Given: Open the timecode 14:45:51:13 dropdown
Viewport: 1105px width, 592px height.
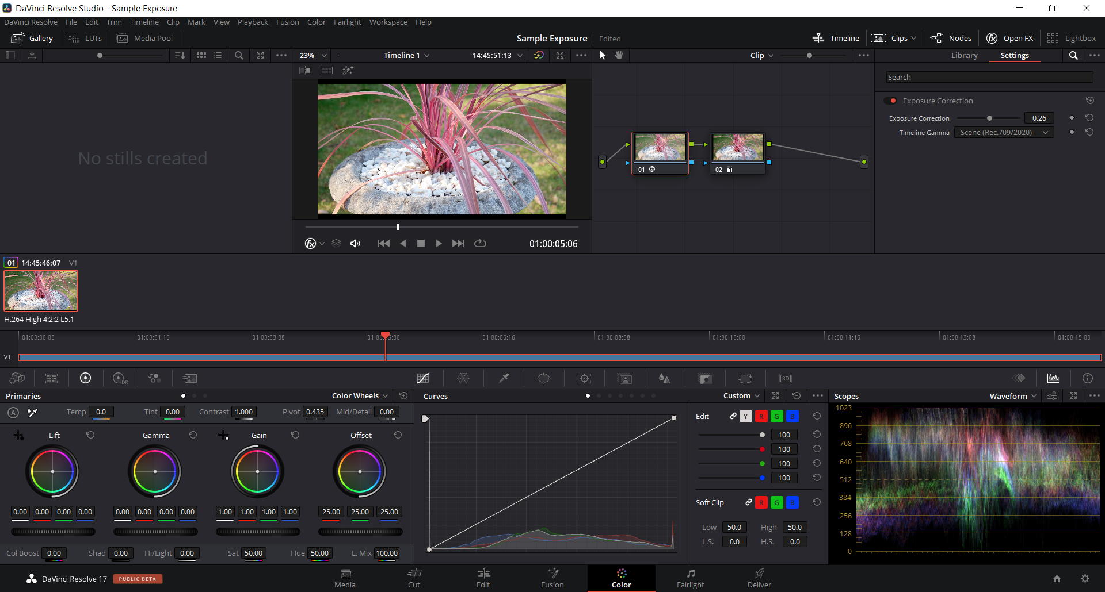Looking at the screenshot, I should coord(497,55).
